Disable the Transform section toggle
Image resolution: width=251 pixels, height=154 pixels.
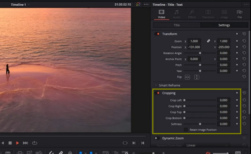[x=157, y=34]
